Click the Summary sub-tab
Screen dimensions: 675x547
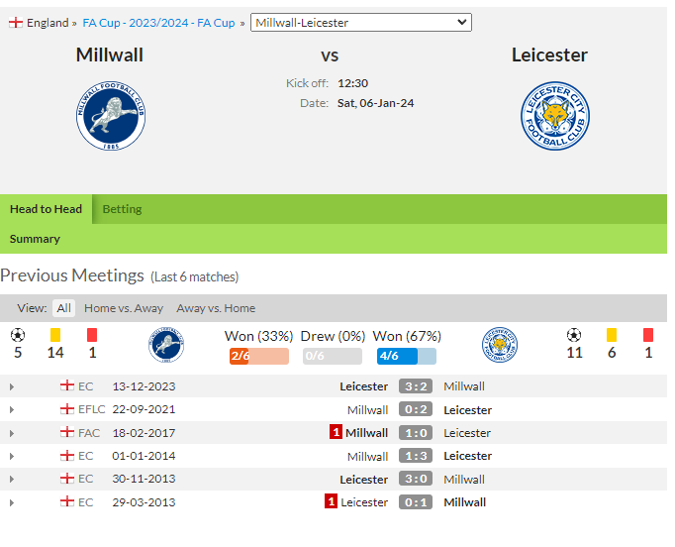pyautogui.click(x=35, y=239)
